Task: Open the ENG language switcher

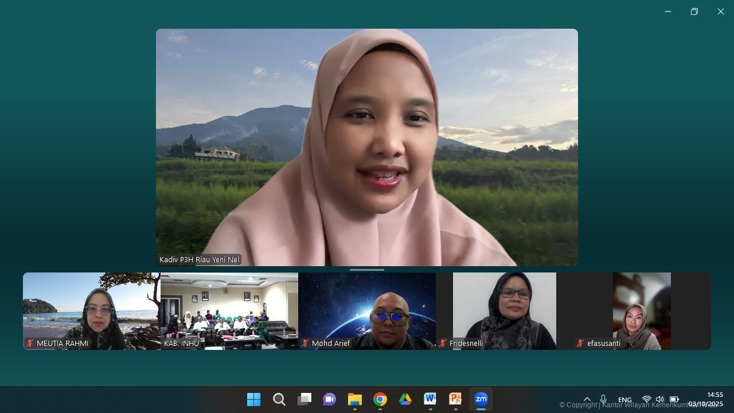Action: pyautogui.click(x=625, y=400)
